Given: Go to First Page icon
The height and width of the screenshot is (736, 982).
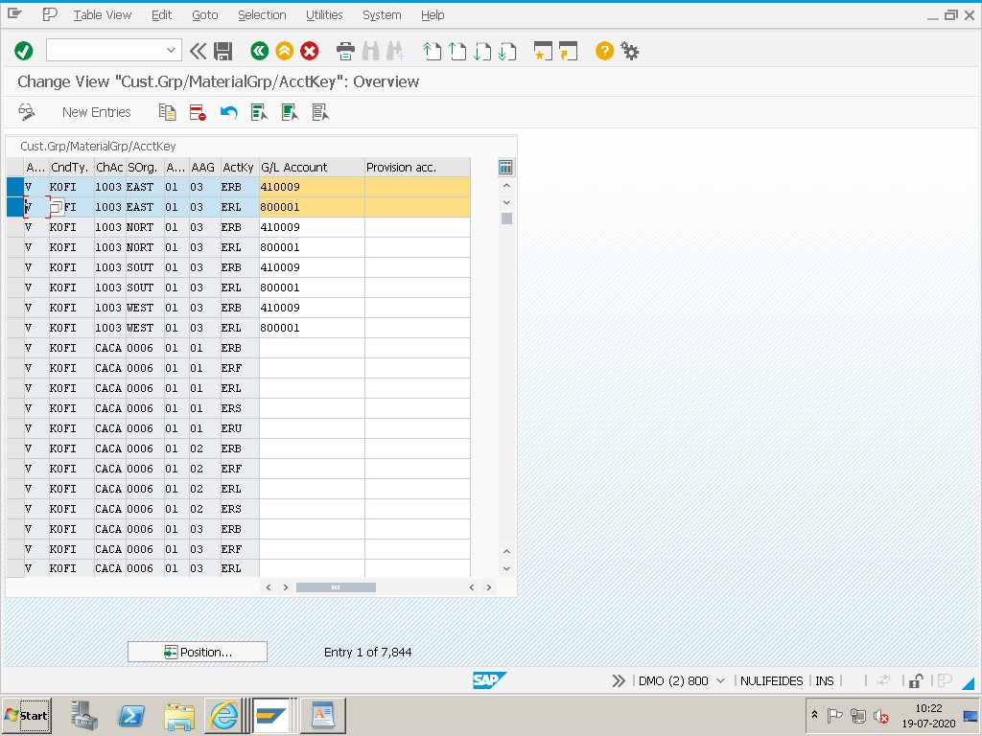Looking at the screenshot, I should pyautogui.click(x=433, y=52).
